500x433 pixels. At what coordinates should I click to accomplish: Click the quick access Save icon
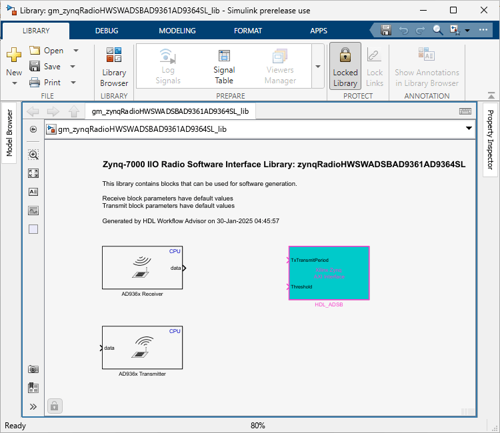pyautogui.click(x=386, y=30)
